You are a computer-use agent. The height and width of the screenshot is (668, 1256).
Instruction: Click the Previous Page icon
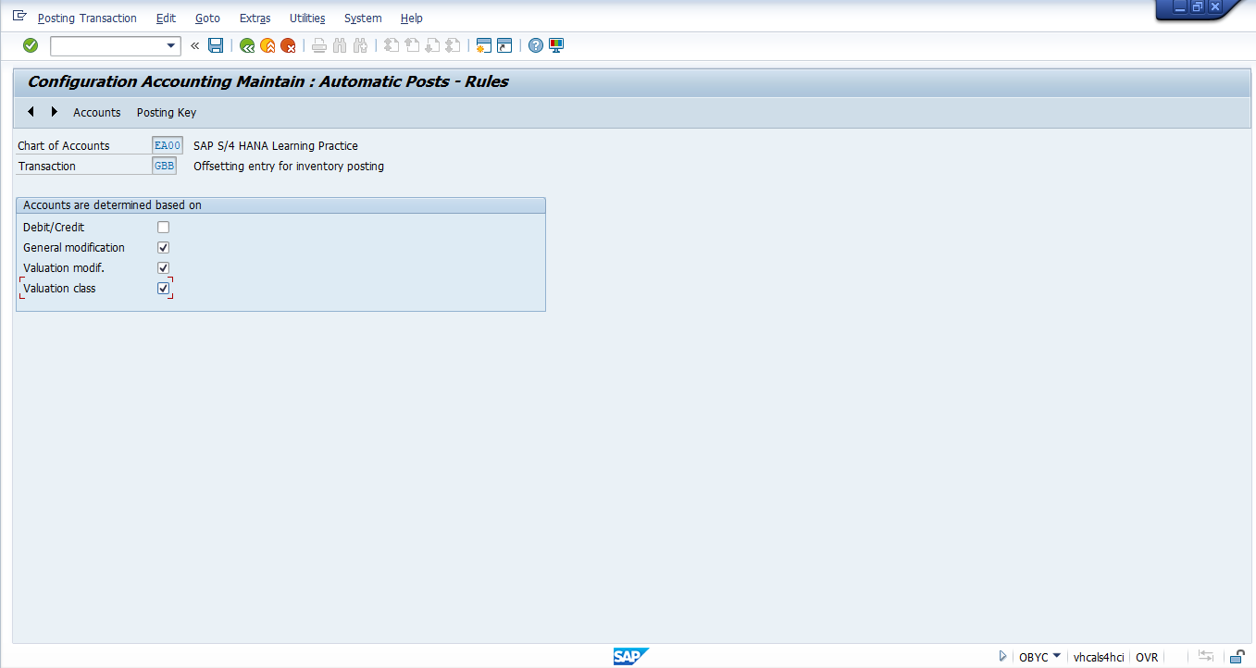tap(412, 45)
